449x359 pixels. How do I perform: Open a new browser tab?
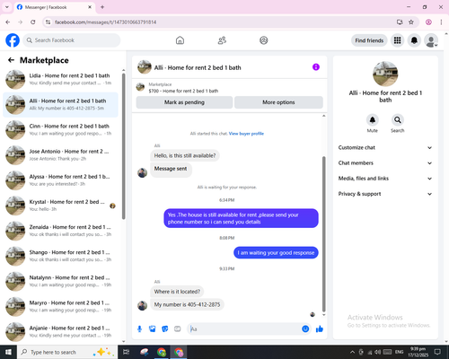102,7
